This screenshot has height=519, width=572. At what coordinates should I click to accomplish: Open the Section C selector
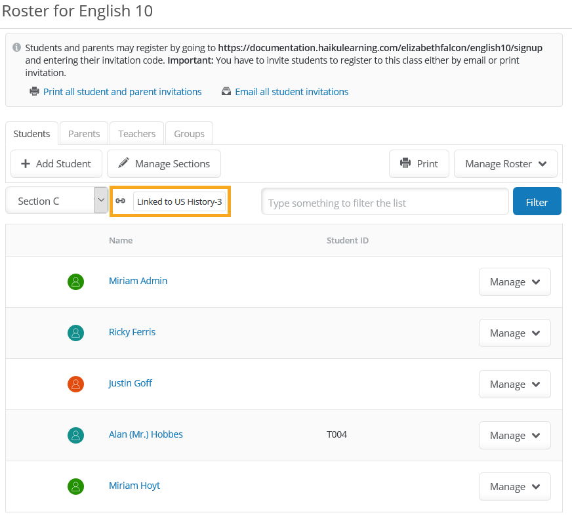57,200
